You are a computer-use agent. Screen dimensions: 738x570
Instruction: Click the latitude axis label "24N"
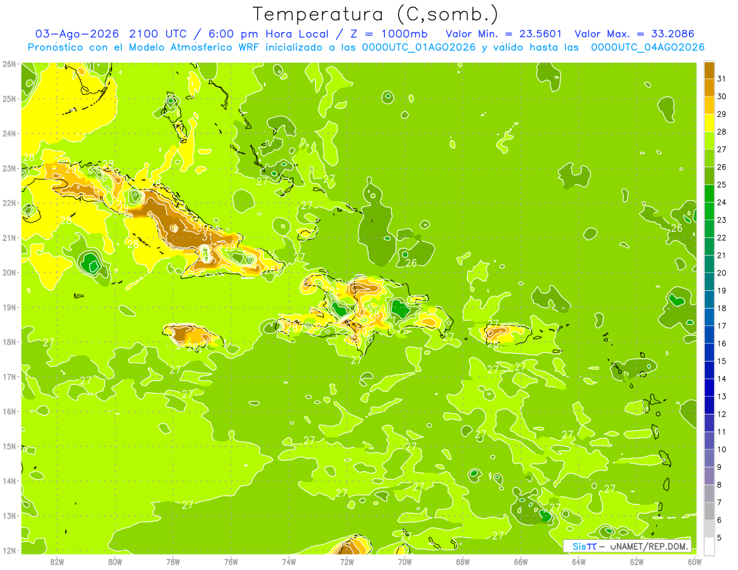[9, 133]
